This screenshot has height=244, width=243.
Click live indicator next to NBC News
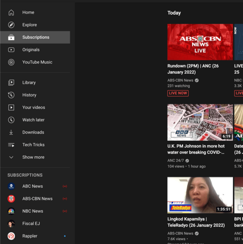coord(65,211)
